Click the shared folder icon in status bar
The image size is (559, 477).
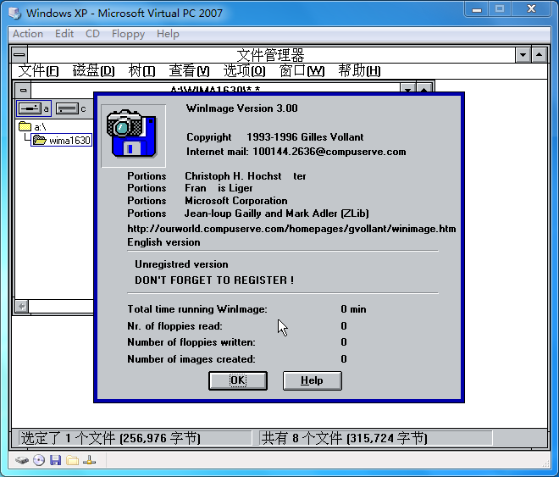coord(72,460)
